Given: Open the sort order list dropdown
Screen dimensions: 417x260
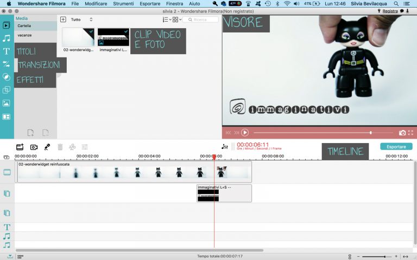Looking at the screenshot, I should click(x=167, y=19).
